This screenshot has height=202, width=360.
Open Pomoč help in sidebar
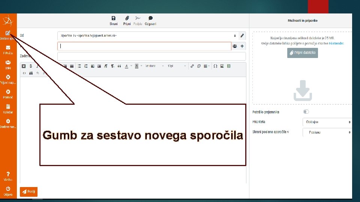(x=8, y=94)
